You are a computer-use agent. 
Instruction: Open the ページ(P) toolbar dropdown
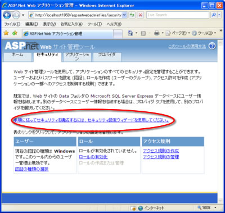click(x=177, y=33)
